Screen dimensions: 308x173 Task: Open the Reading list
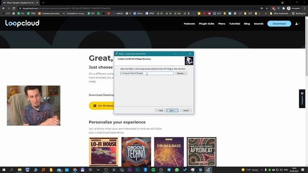(298, 13)
